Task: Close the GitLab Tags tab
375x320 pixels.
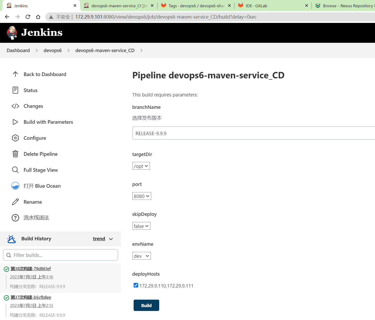Action: 229,6
